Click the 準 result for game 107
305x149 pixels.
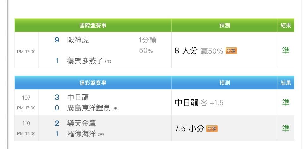[x=286, y=102]
